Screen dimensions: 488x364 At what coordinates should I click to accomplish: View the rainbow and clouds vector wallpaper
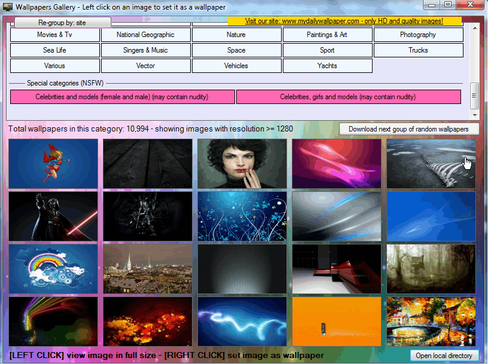53,269
